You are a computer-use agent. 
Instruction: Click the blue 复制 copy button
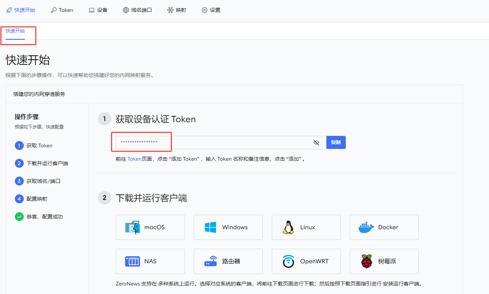pyautogui.click(x=336, y=142)
